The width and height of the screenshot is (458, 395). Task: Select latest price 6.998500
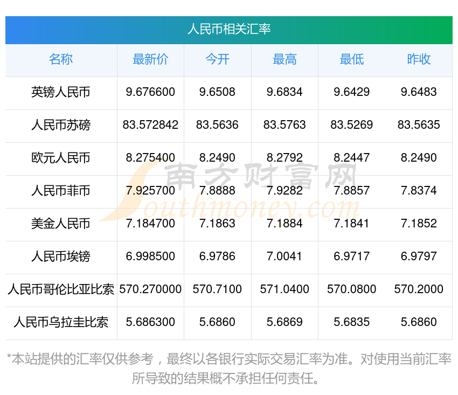coord(150,257)
